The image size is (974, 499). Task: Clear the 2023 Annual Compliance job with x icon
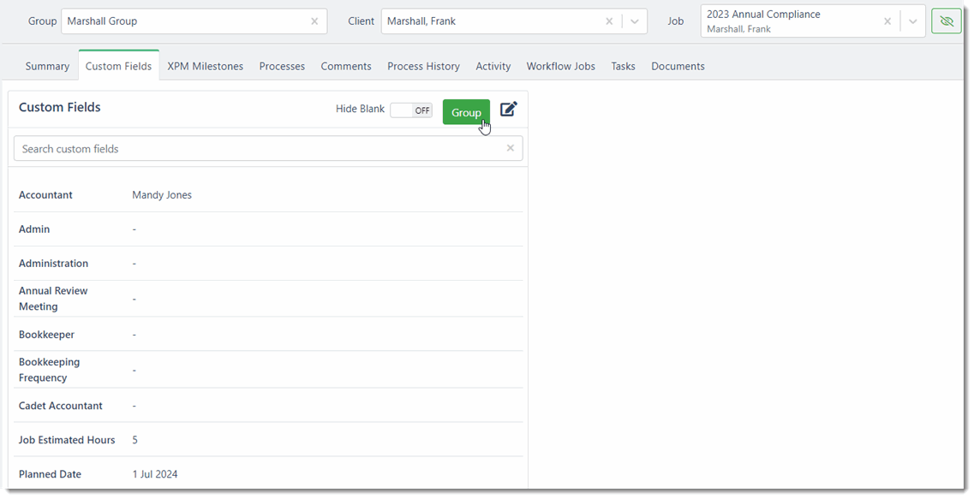click(x=887, y=20)
